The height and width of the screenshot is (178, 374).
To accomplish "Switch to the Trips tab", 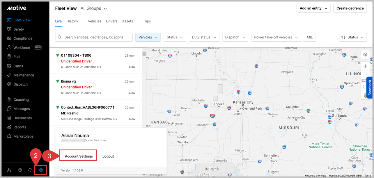I will (x=147, y=21).
